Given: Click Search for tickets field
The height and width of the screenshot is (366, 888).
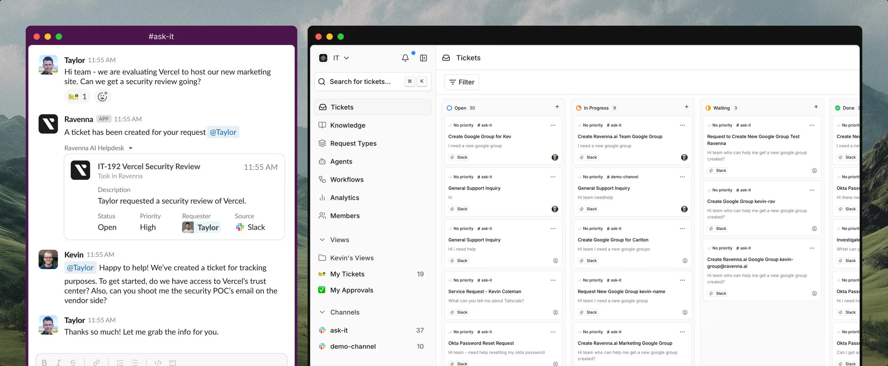Looking at the screenshot, I should (373, 82).
